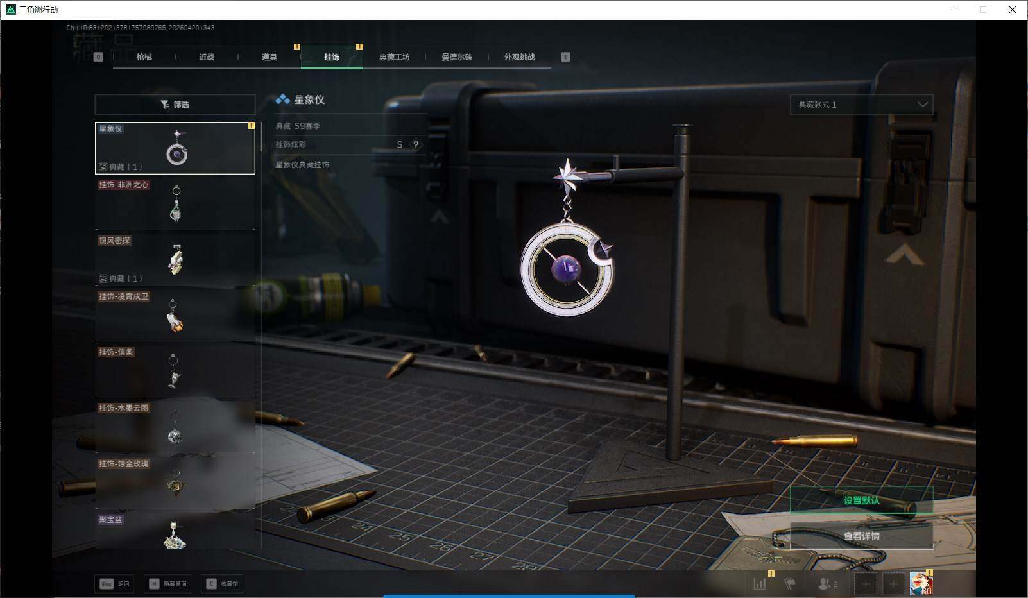Click the question mark next to 挂饰炫彩
1028x598 pixels.
(416, 145)
